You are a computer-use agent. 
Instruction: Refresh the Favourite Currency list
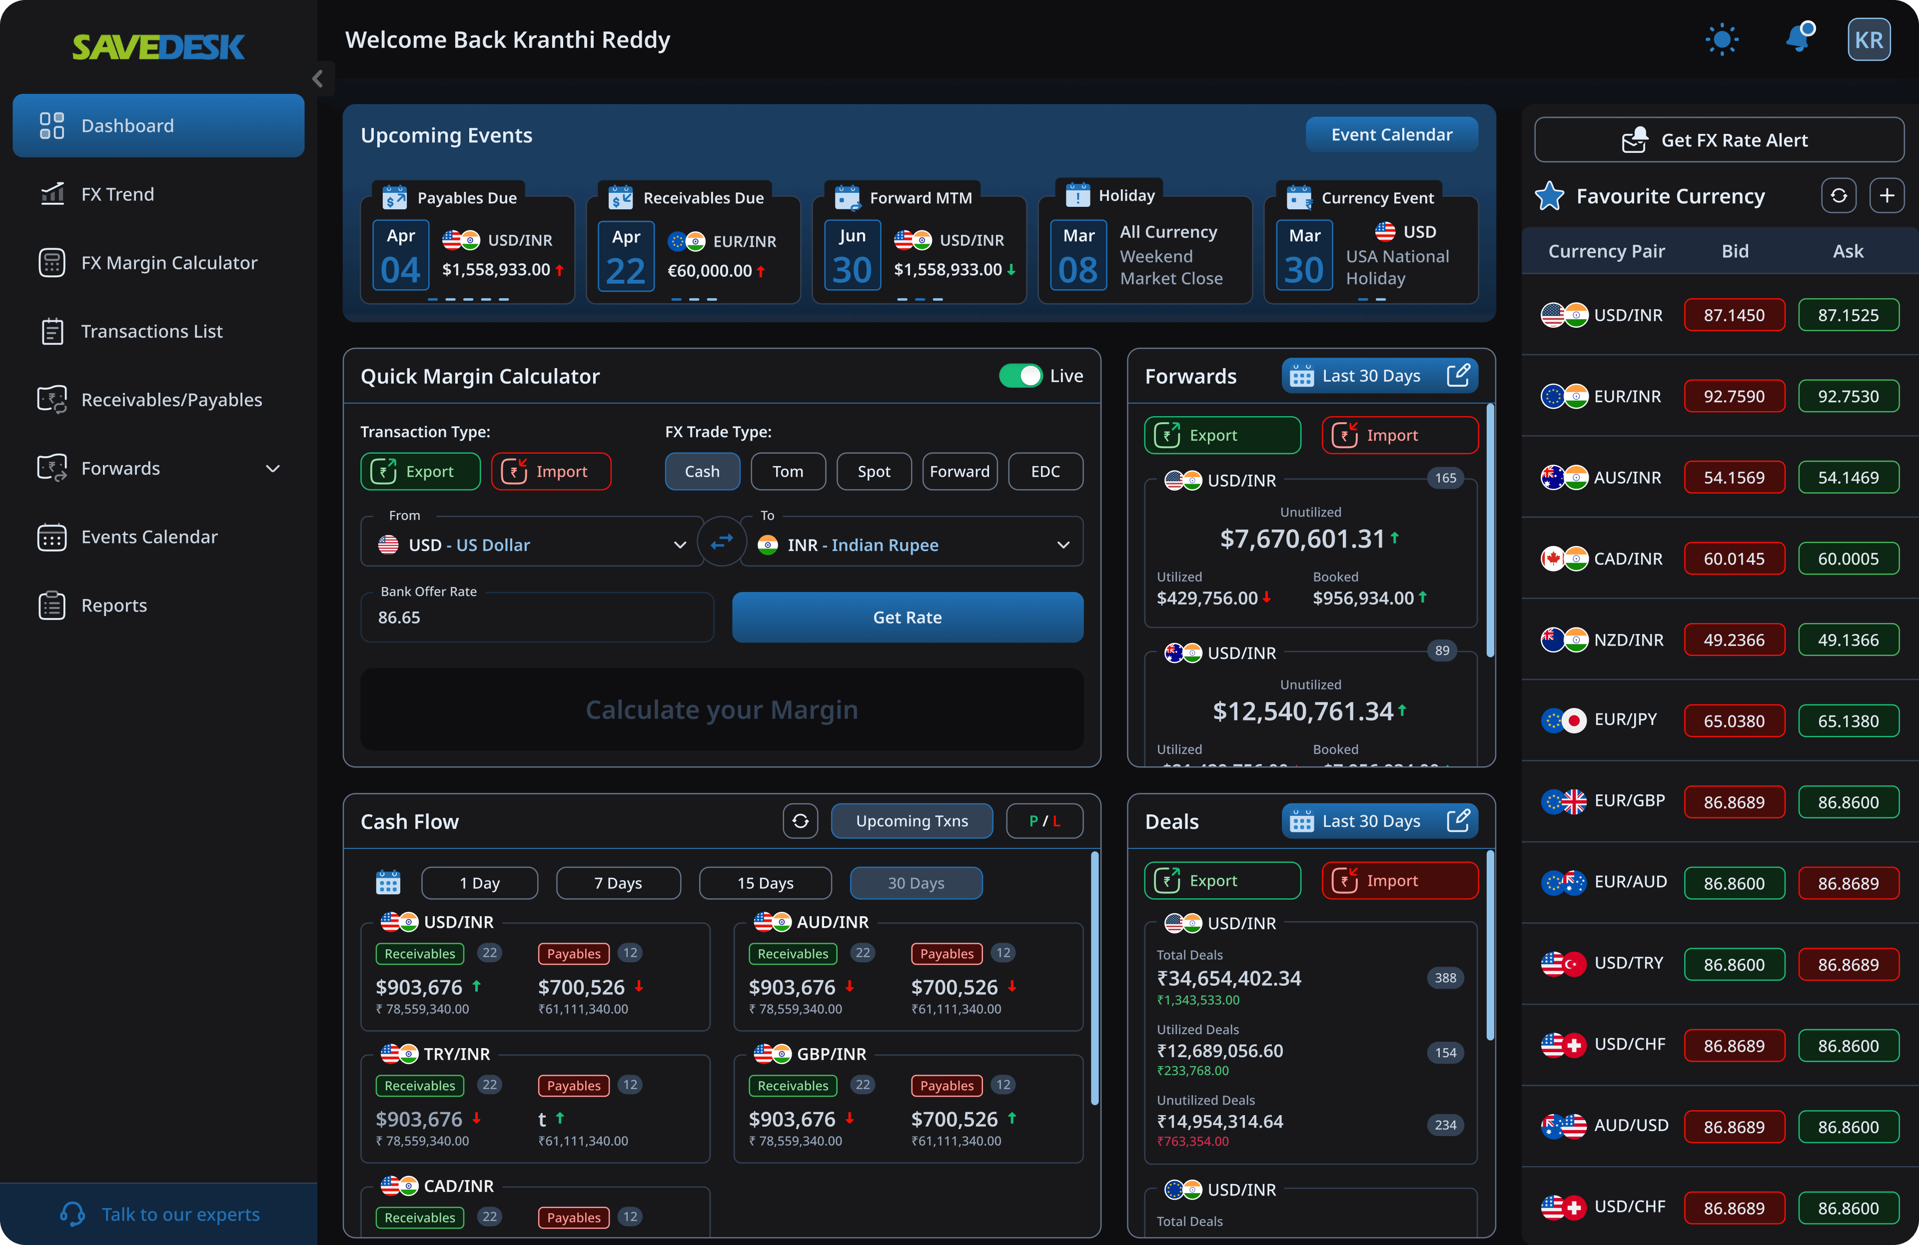click(1839, 196)
